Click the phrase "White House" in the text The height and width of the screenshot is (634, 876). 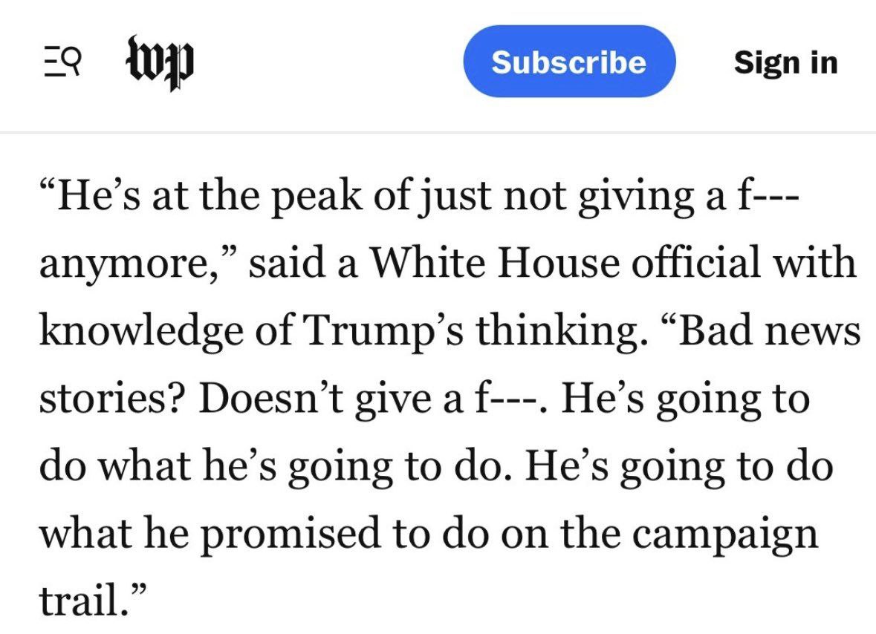click(x=496, y=262)
